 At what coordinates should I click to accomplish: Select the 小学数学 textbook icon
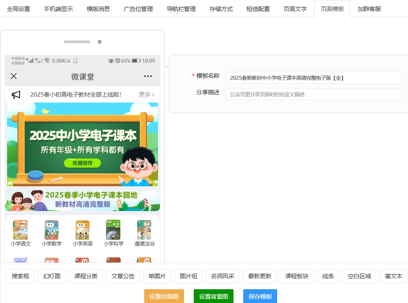click(51, 230)
